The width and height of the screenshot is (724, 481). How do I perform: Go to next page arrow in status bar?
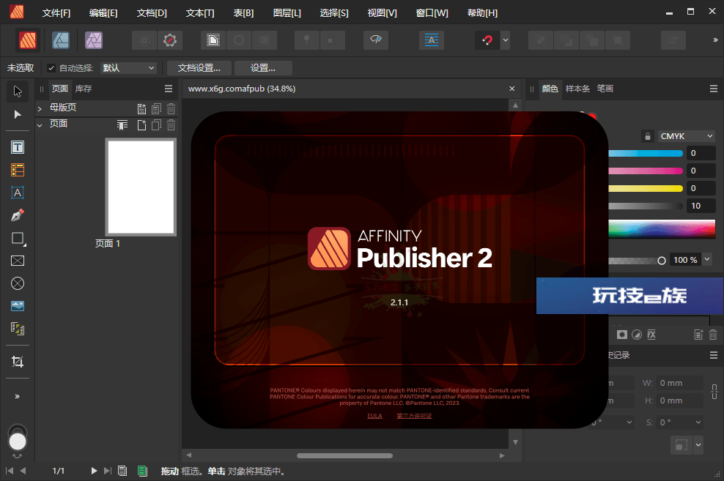click(x=95, y=471)
